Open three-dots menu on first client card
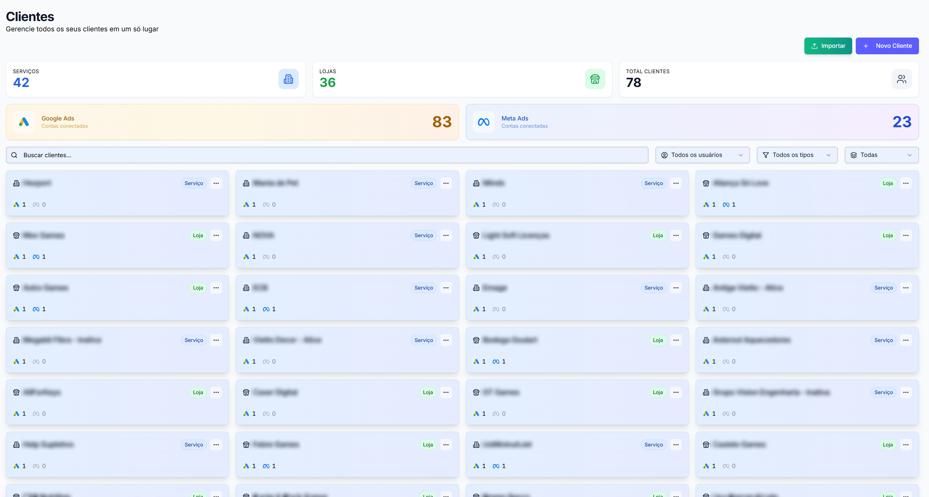This screenshot has width=929, height=497. pyautogui.click(x=216, y=183)
